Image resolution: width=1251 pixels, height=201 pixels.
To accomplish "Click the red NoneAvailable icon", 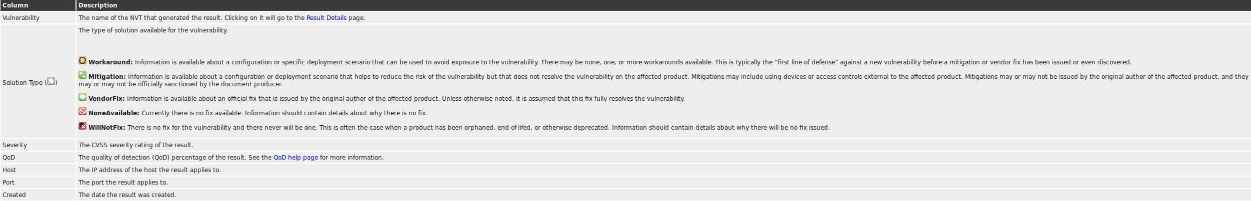I will [82, 111].
